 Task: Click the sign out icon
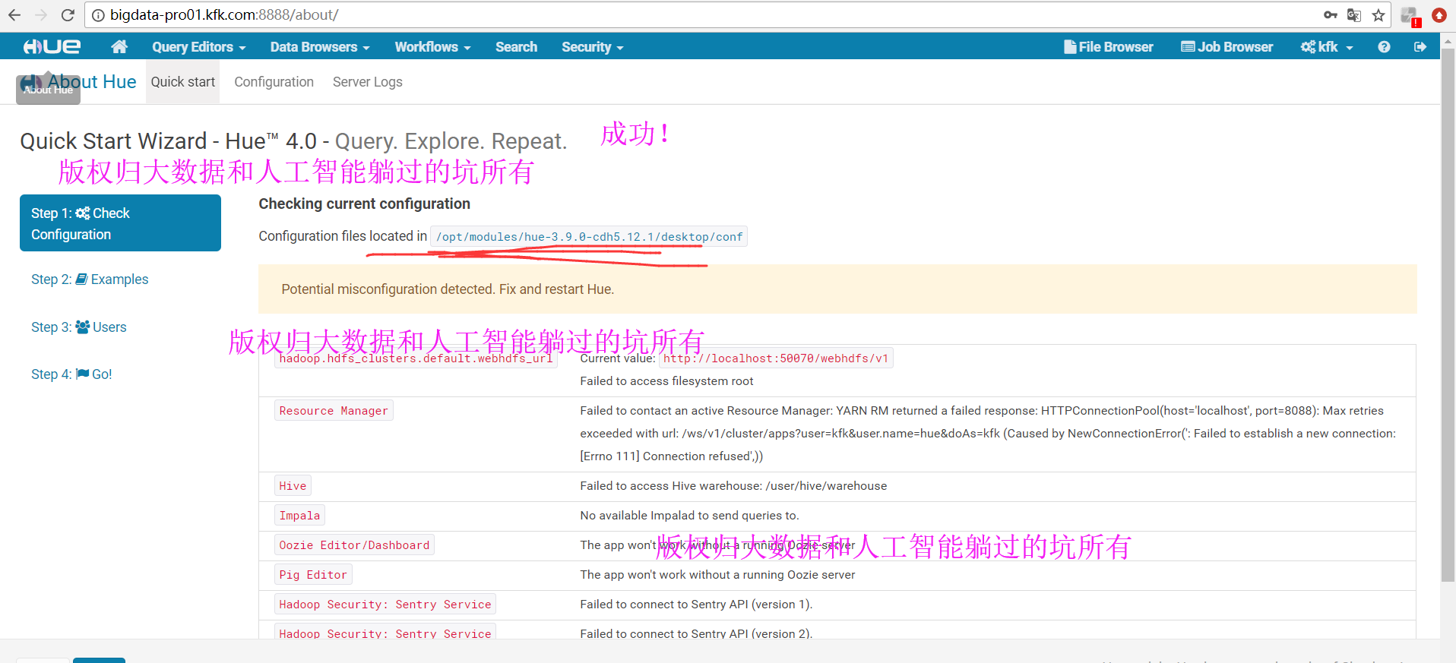coord(1420,46)
